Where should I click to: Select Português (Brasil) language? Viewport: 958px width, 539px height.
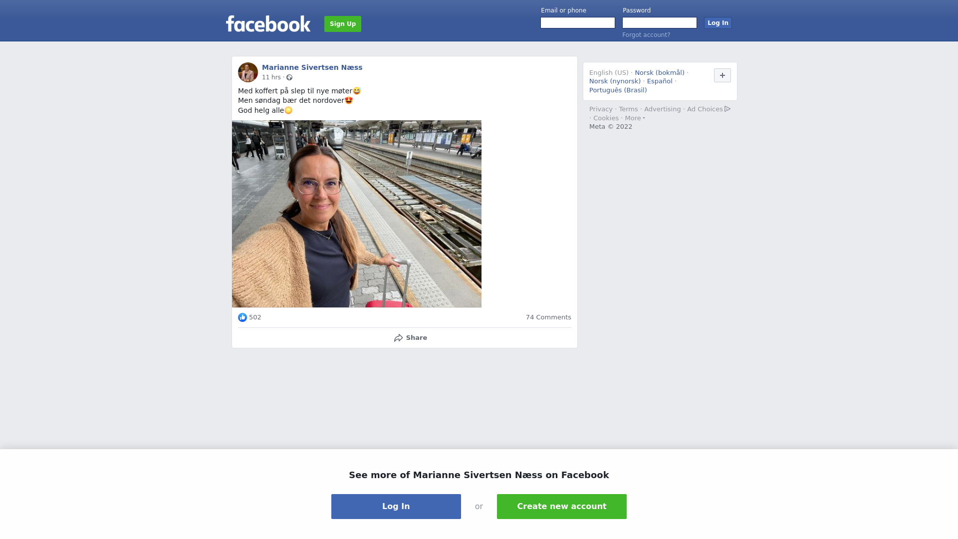tap(618, 90)
